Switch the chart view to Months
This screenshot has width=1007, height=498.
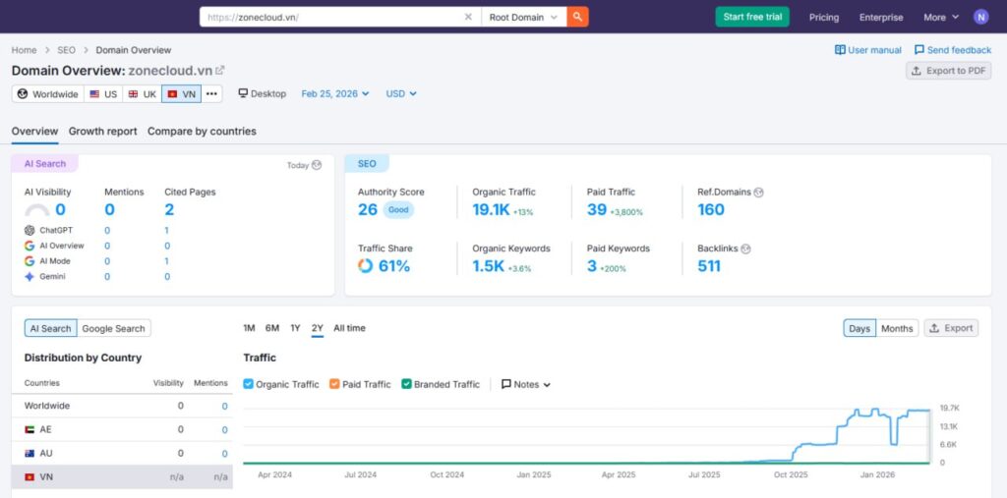click(x=897, y=328)
